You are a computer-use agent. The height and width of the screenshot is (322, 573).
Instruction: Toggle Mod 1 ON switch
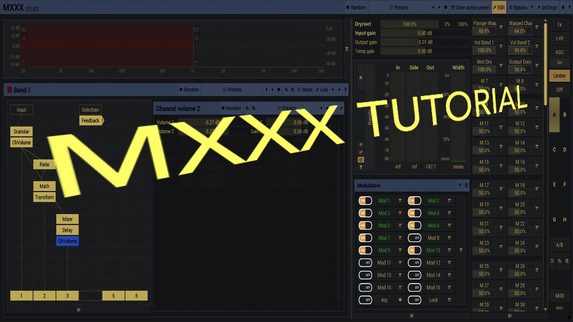point(365,201)
